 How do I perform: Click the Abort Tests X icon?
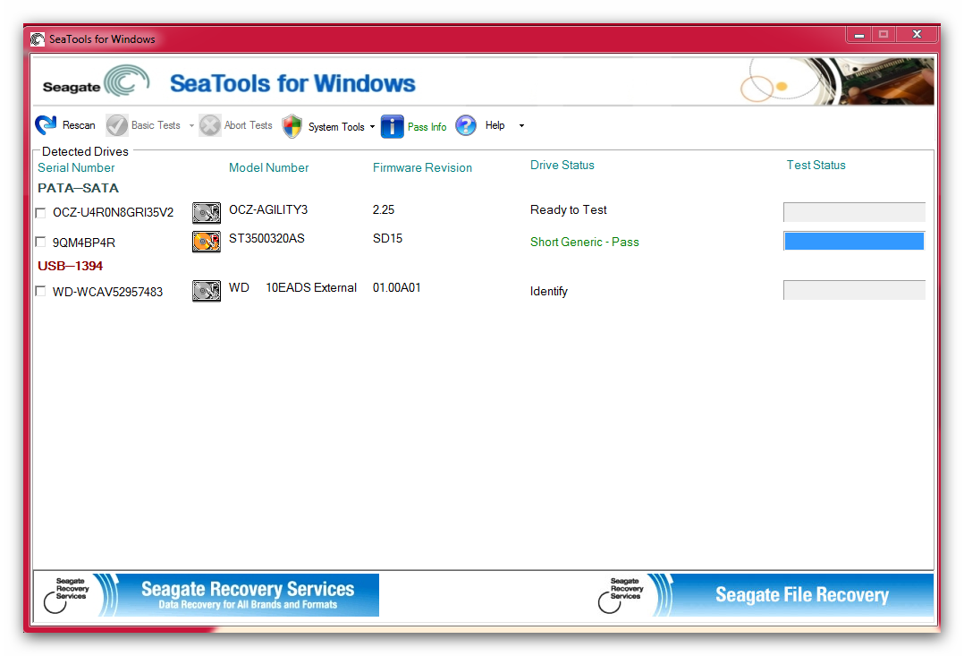pos(209,125)
